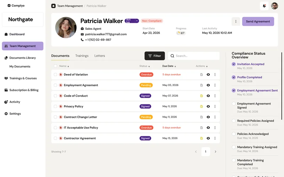Open row menu for Contract Change Letter
Viewport: 284px width, 177px height.
[215, 117]
